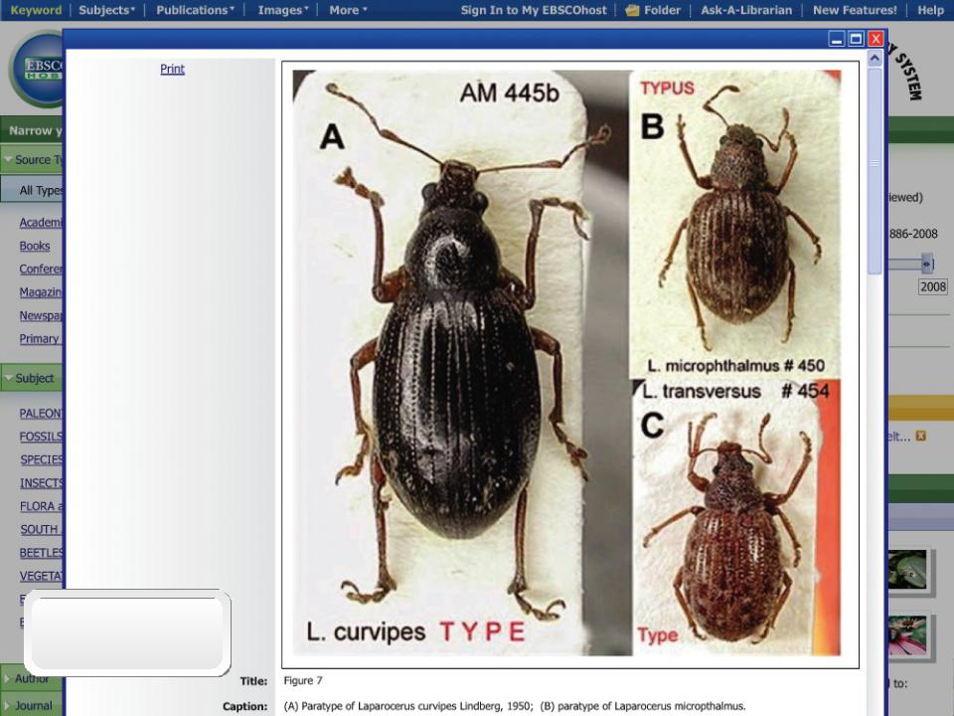
Task: Open the Folder link in header
Action: click(662, 10)
